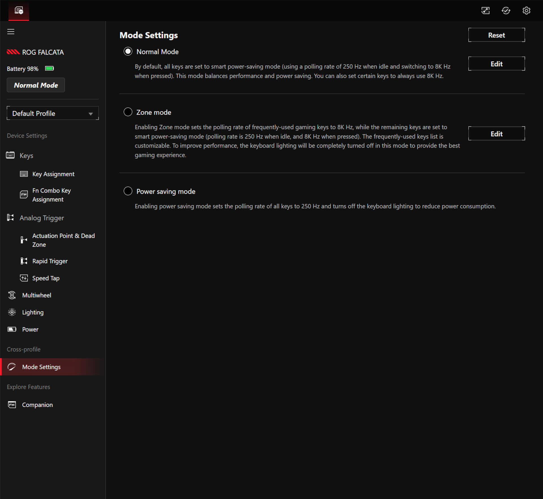Open Actuation Point & Dead Zone settings
The height and width of the screenshot is (499, 543).
click(63, 240)
